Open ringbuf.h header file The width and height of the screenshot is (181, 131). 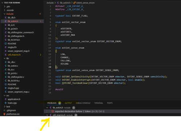[12, 47]
